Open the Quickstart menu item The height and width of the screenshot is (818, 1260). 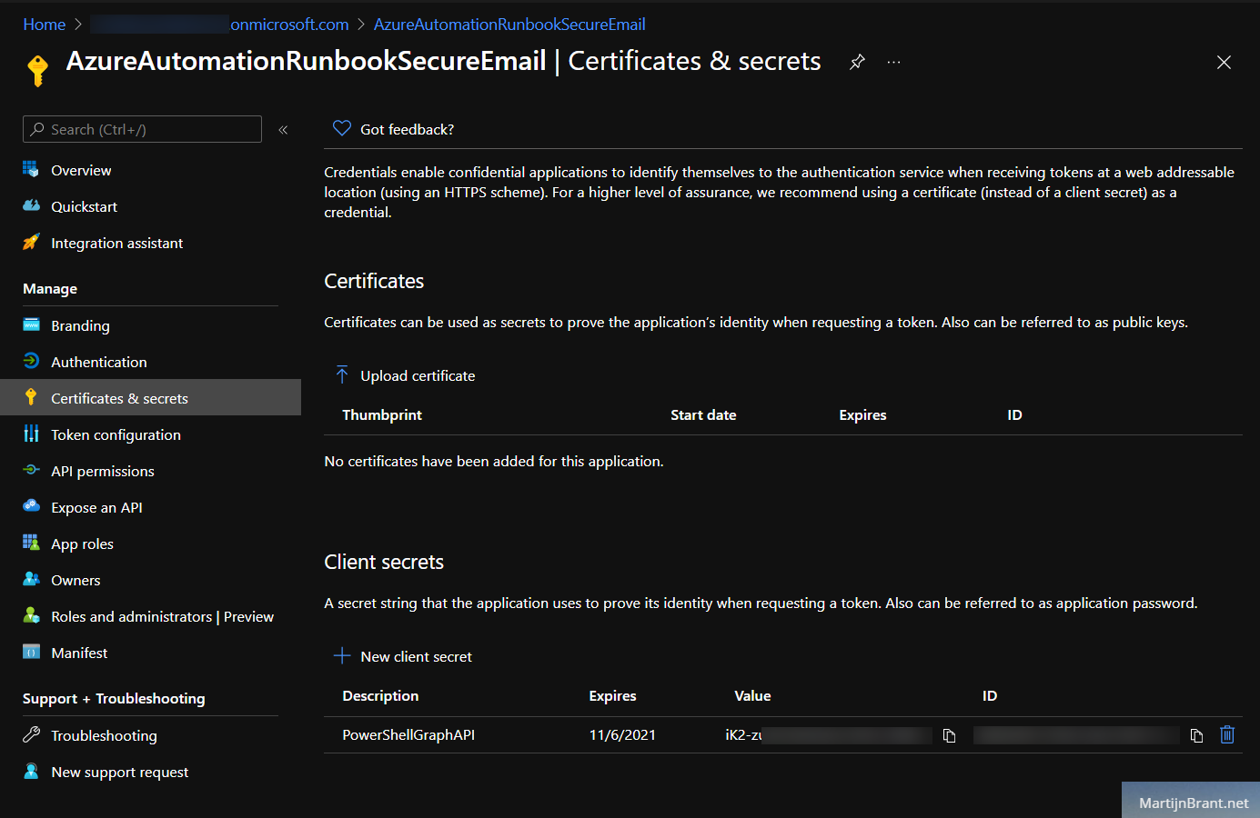click(84, 206)
